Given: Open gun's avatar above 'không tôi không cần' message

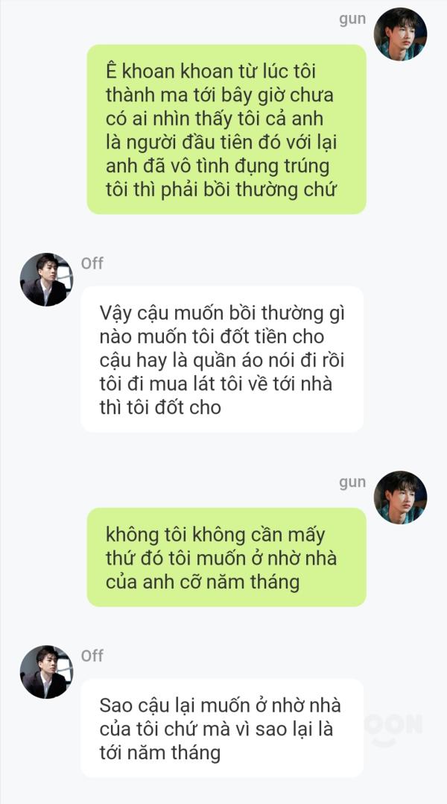Looking at the screenshot, I should tap(400, 497).
